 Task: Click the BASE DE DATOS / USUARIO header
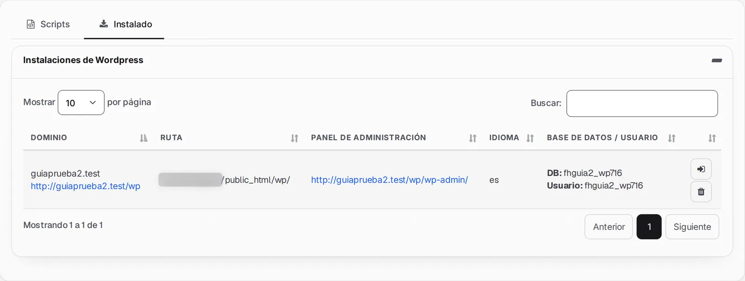pyautogui.click(x=602, y=137)
